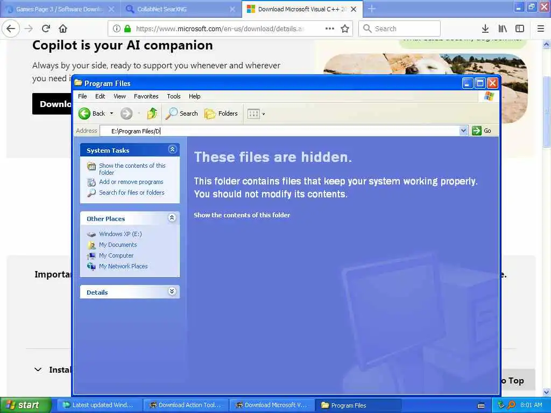The height and width of the screenshot is (413, 551).
Task: Click the site information icon in URL bar
Action: click(x=116, y=29)
